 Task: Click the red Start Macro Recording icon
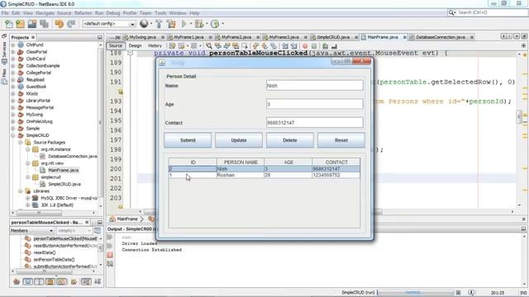[x=305, y=46]
